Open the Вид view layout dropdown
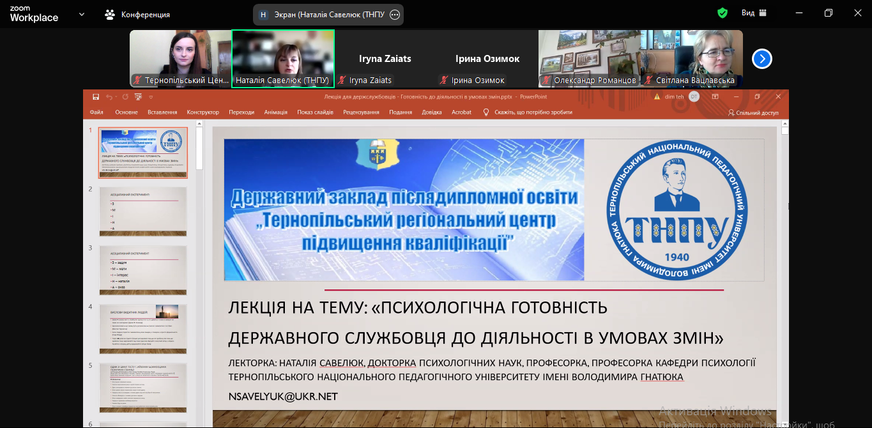 pos(754,13)
